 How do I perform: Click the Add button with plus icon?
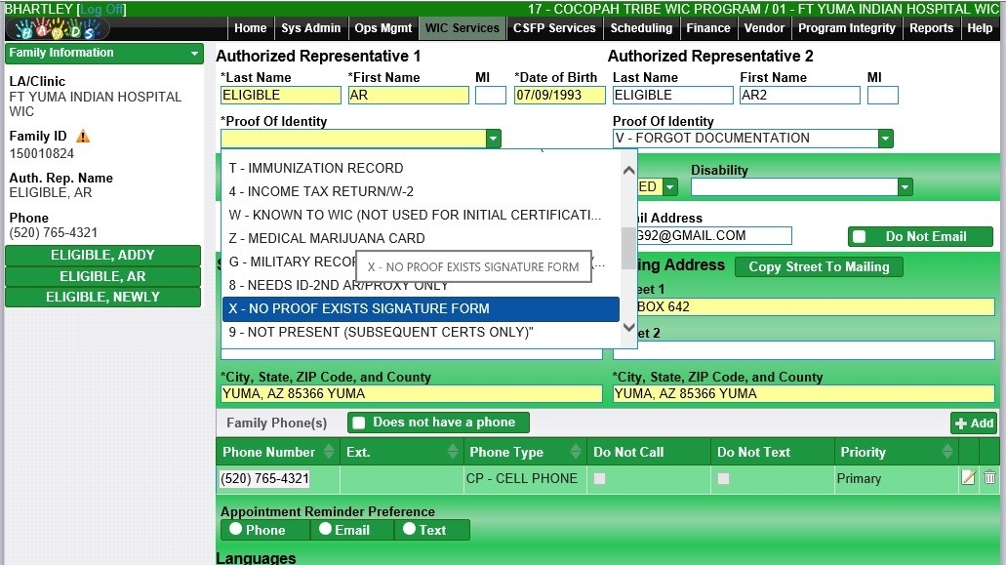973,423
